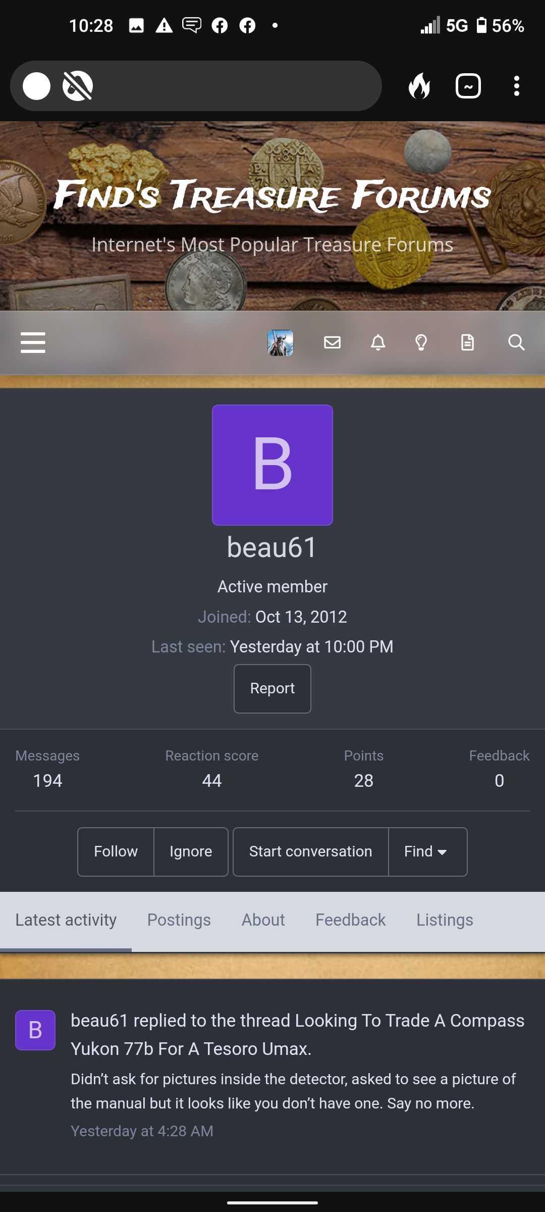
Task: Open the Reaction score value 44
Action: [212, 781]
